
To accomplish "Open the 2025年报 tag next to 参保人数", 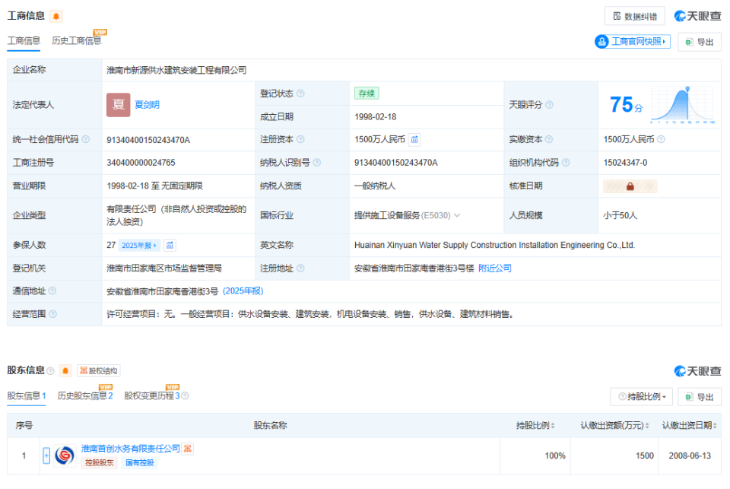I will pos(139,246).
